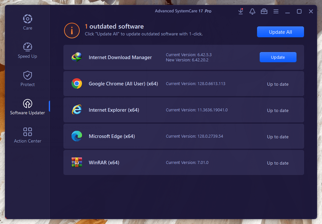Viewport: 322px width, 224px height.
Task: Open the notifications bell icon
Action: (x=252, y=11)
